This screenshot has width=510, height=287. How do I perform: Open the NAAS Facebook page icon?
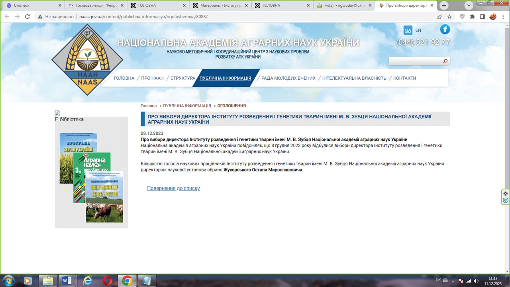point(445,29)
